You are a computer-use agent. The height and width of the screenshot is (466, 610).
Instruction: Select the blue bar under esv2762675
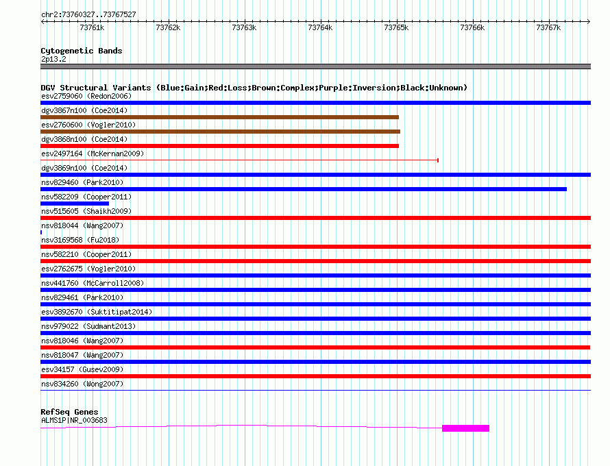click(x=315, y=275)
